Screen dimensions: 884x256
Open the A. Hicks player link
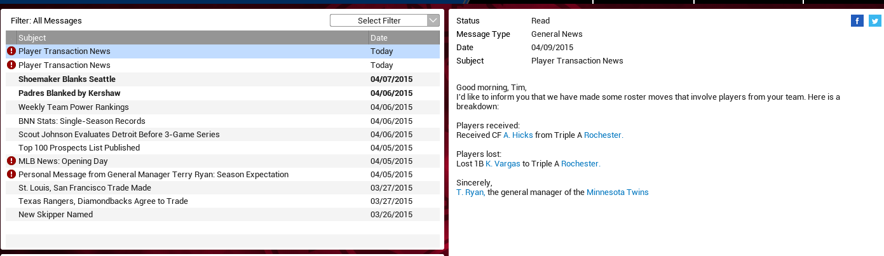[x=518, y=135]
